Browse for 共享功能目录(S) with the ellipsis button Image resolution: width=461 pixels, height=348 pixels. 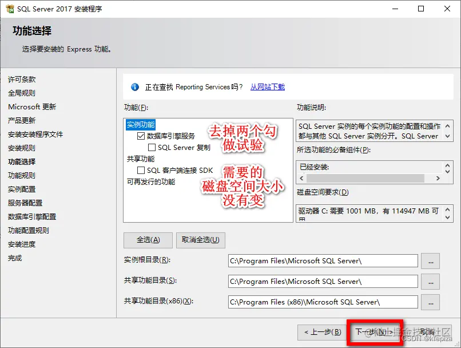(x=431, y=282)
